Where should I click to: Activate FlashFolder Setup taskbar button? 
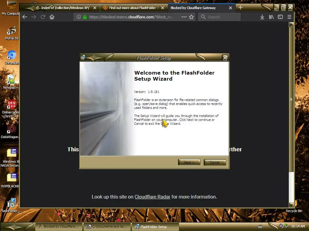155,226
